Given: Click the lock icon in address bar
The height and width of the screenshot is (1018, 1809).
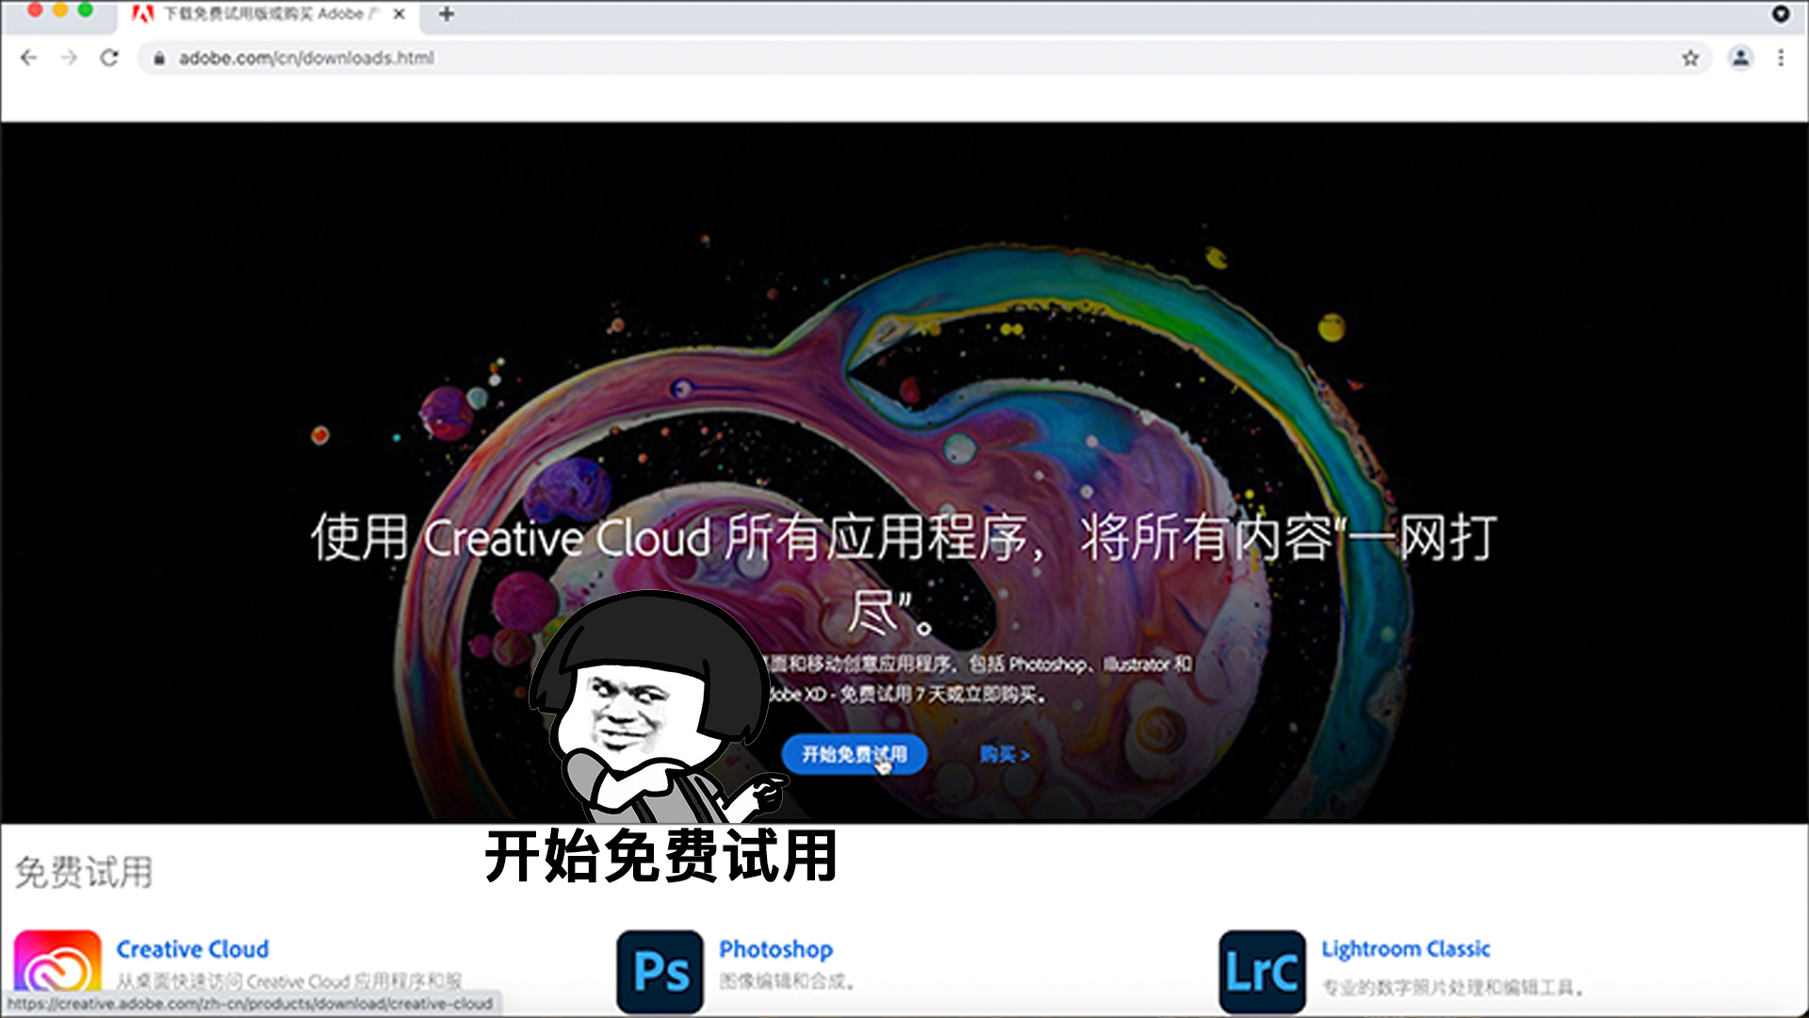Looking at the screenshot, I should pos(159,58).
